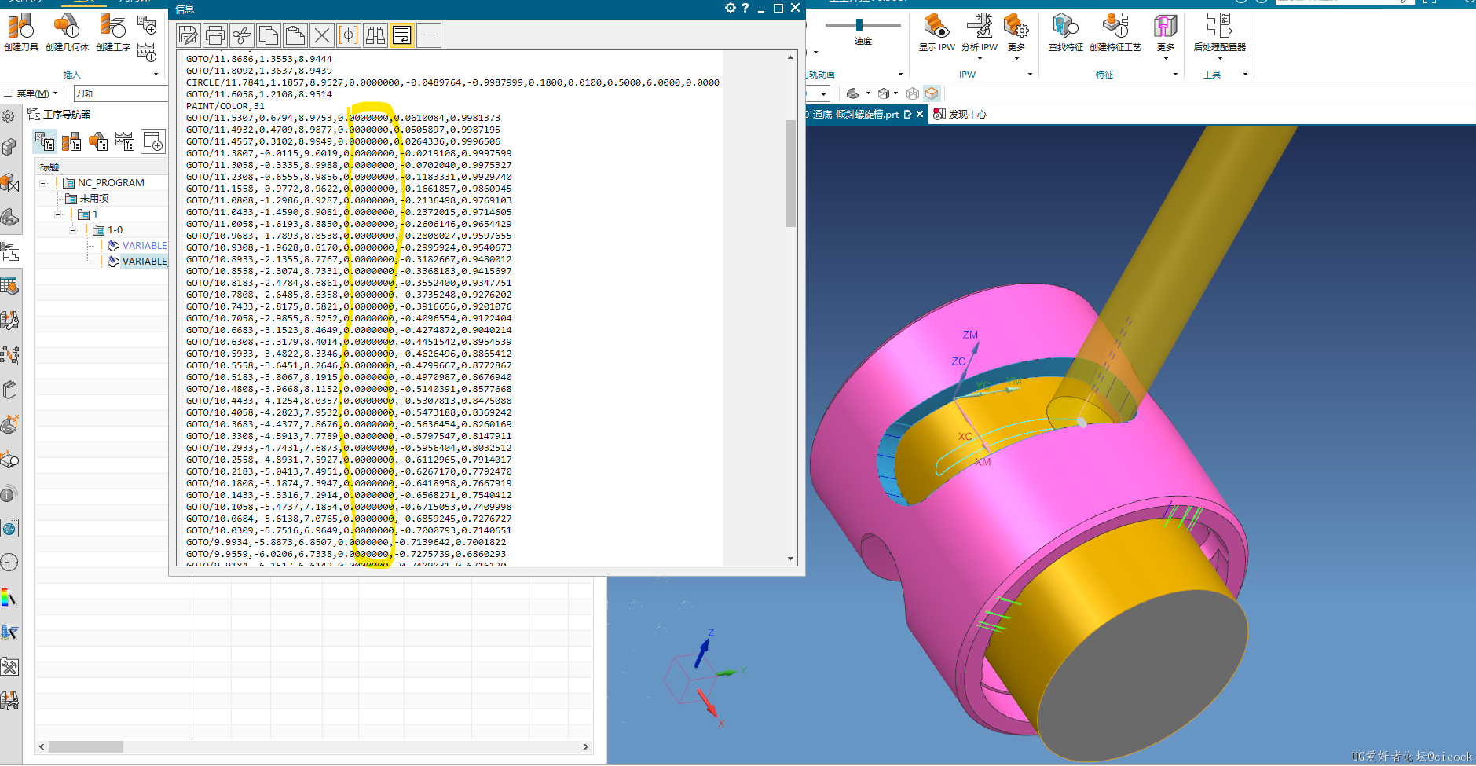Click the Tool Path (刀轨) selection filter field
Viewport: 1476px width, 766px height.
[x=121, y=93]
